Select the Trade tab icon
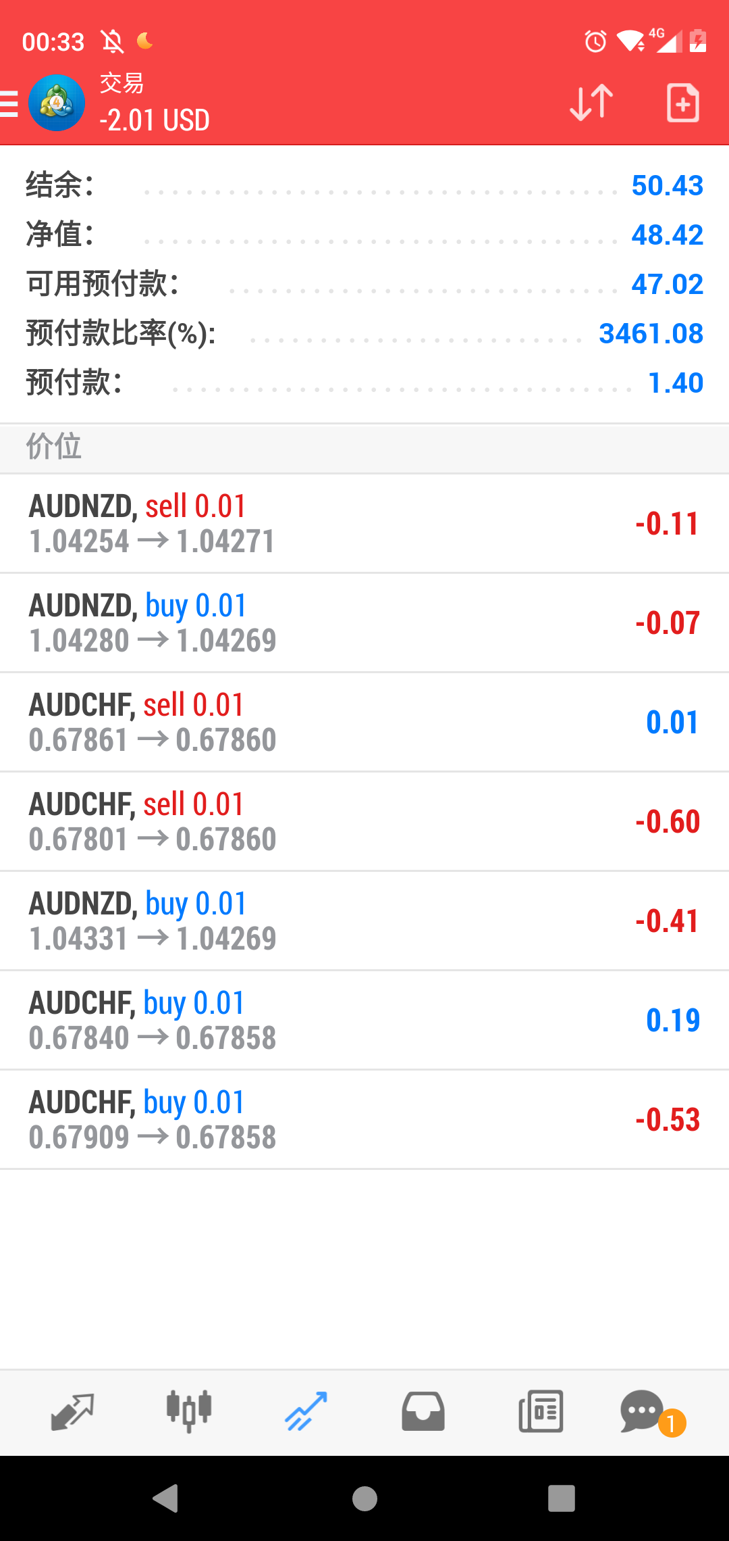Screen dimensions: 729x1541 [306, 1411]
